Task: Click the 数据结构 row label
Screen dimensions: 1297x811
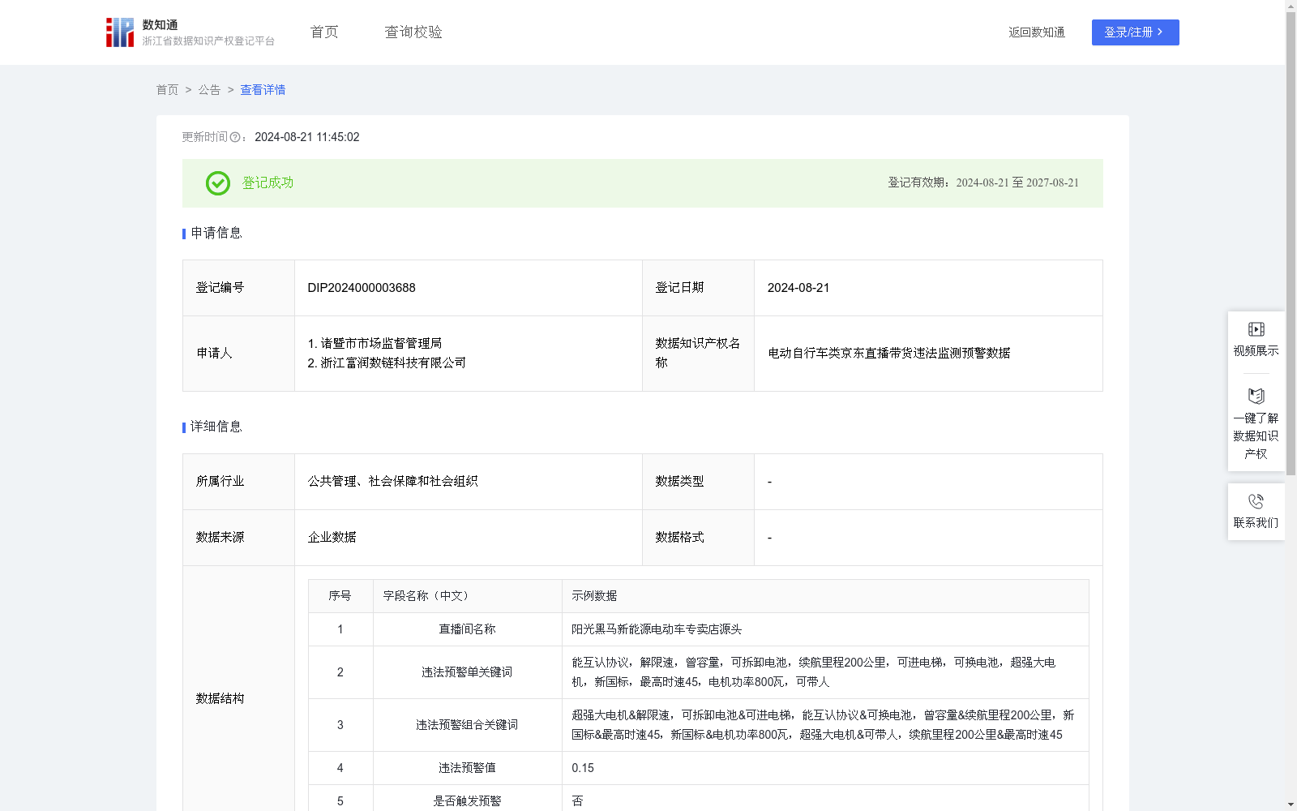Action: coord(220,699)
